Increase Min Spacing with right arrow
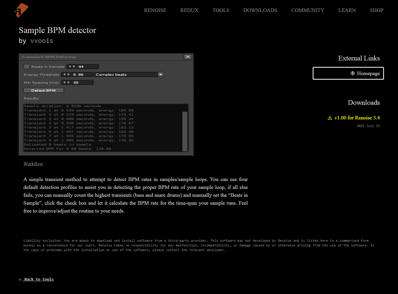This screenshot has width=398, height=294. click(69, 82)
